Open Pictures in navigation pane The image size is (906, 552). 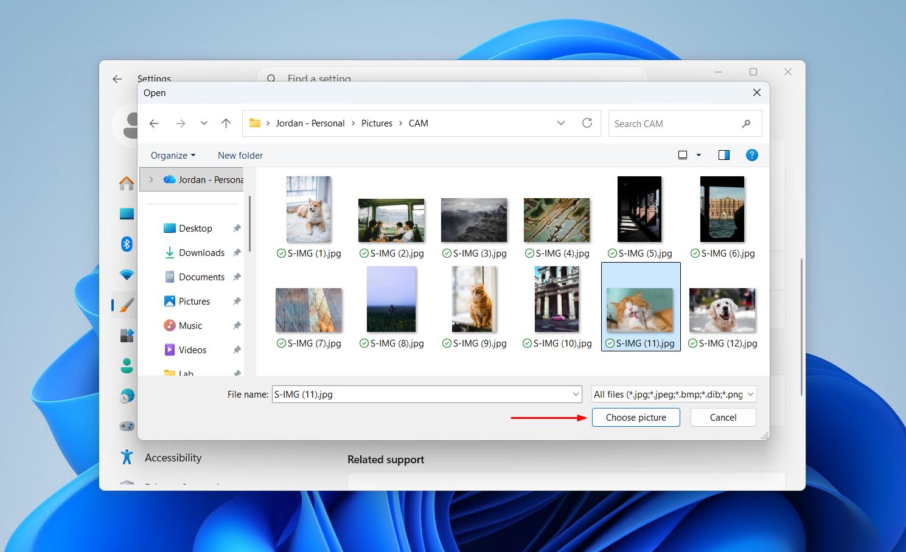coord(187,302)
